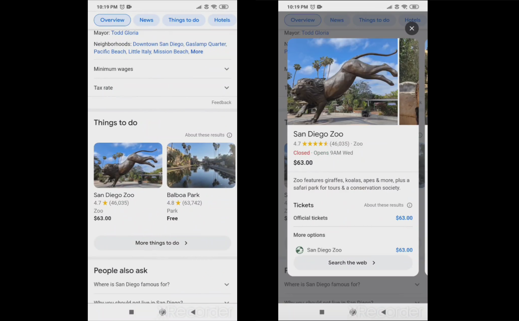Expand Minimum wages section
Image resolution: width=519 pixels, height=321 pixels.
[162, 69]
